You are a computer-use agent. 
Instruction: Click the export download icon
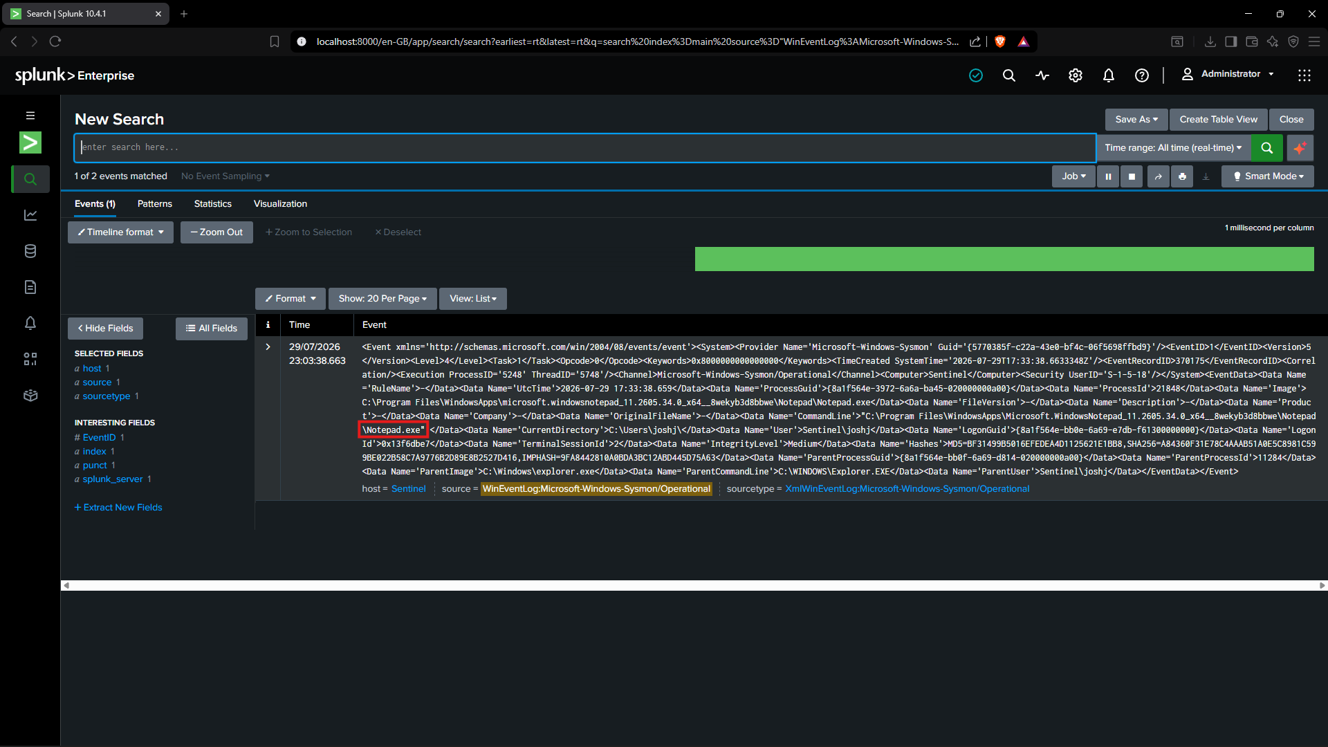tap(1206, 176)
